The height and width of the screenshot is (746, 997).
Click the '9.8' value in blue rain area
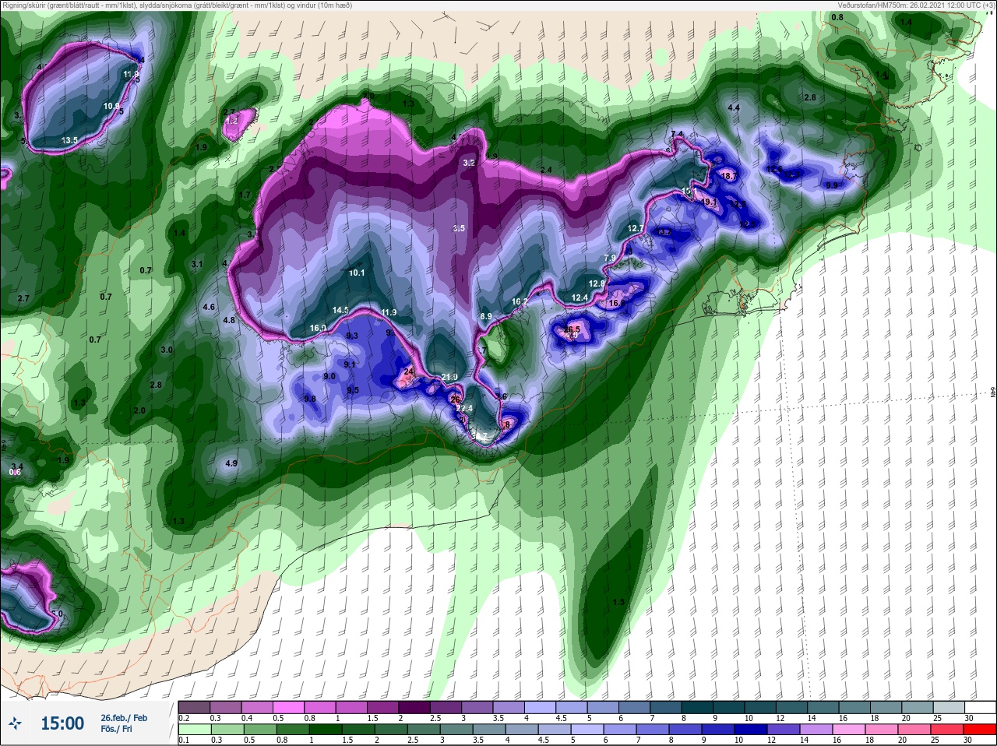point(310,399)
